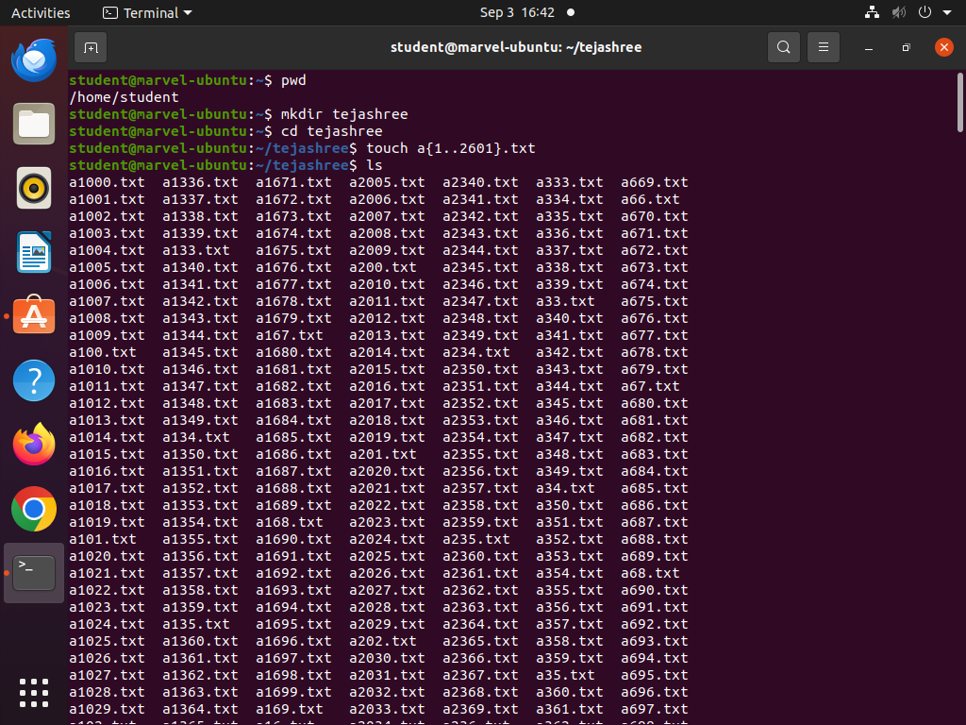Select the Terminal icon in dock
966x725 pixels.
point(34,573)
